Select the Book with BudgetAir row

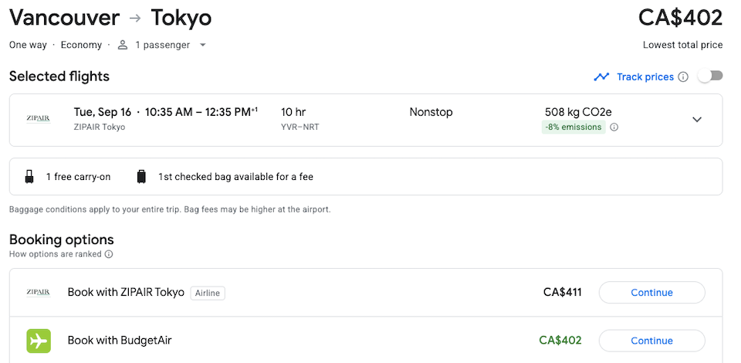(x=366, y=341)
